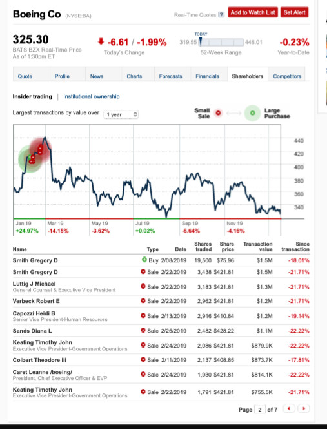
Task: Click the Sale icon in Colbert Theodore Iii row
Action: point(143,359)
